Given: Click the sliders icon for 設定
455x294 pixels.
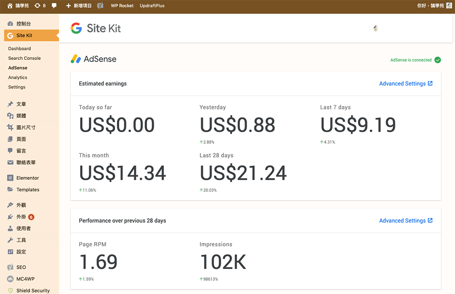Looking at the screenshot, I should (10, 252).
